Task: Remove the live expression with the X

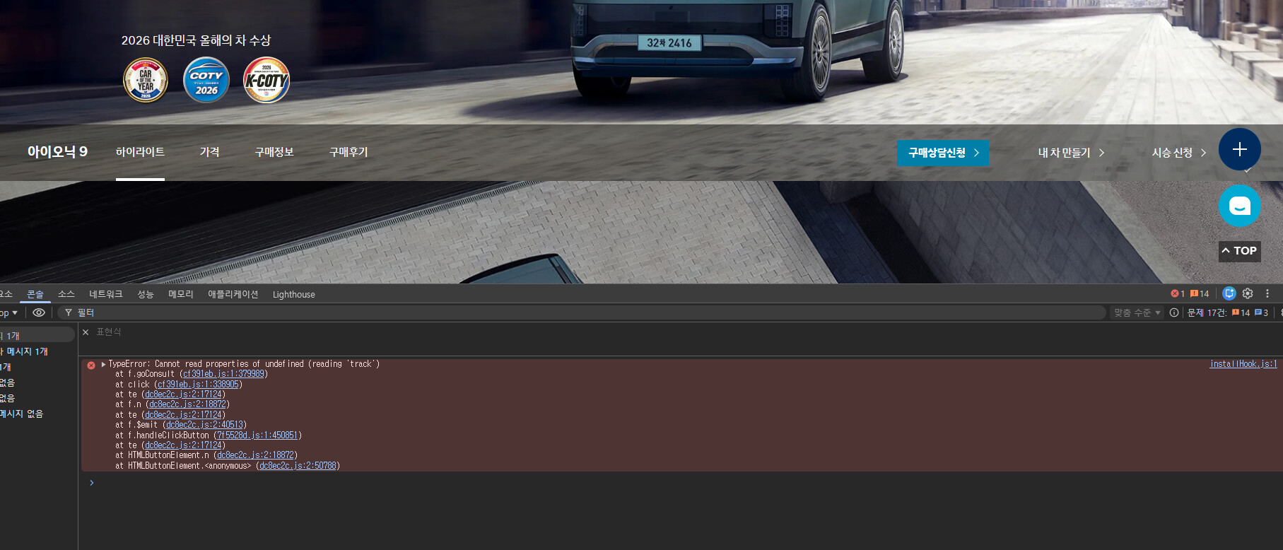Action: pyautogui.click(x=86, y=332)
